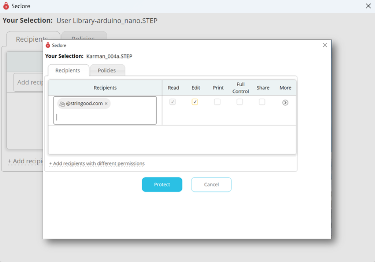375x262 pixels.
Task: Uncheck the Edit permission checkbox
Action: [x=195, y=102]
